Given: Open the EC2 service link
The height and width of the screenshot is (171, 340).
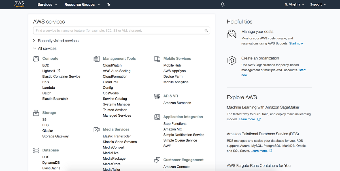Looking at the screenshot, I should pos(45,65).
